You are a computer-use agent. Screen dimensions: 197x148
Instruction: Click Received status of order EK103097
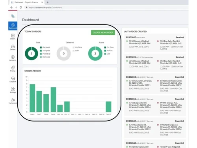coord(180,37)
